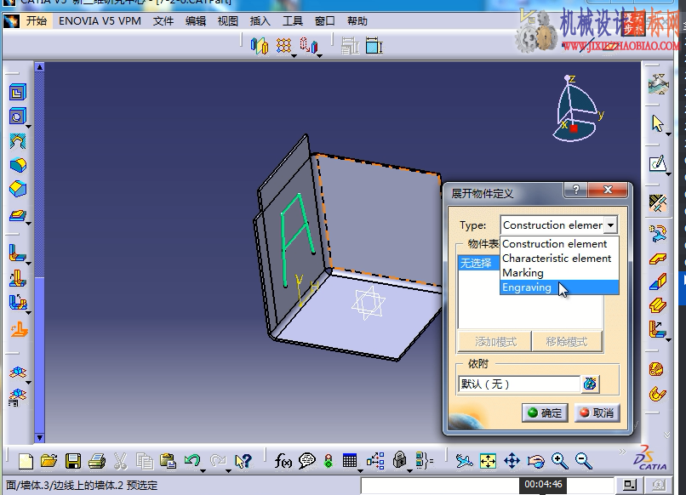Zoom out of the model

583,460
